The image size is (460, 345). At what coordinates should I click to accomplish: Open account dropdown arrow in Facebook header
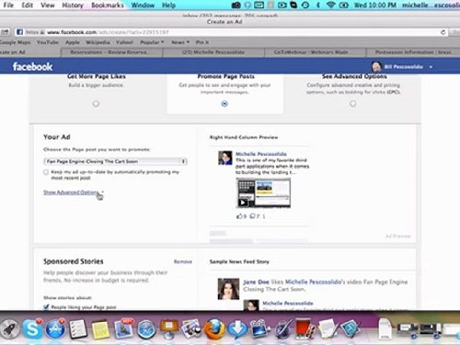[x=431, y=67]
